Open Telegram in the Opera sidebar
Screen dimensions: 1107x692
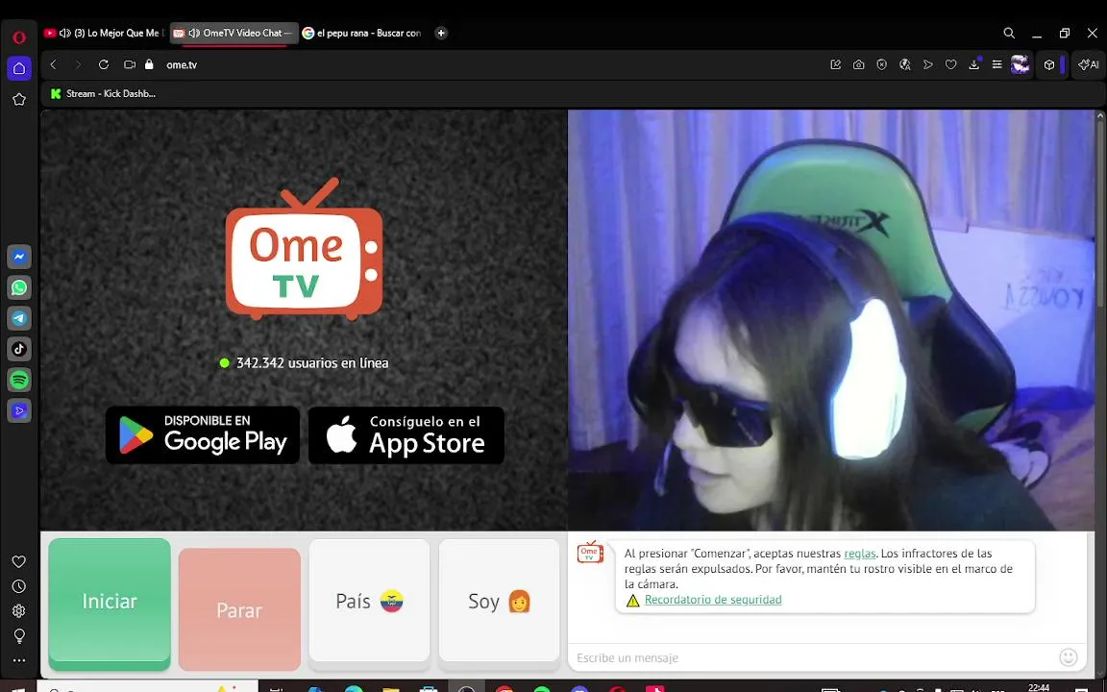[19, 318]
